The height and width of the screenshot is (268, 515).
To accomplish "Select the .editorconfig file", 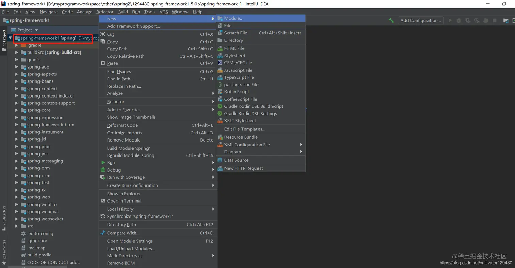I will pos(40,233).
